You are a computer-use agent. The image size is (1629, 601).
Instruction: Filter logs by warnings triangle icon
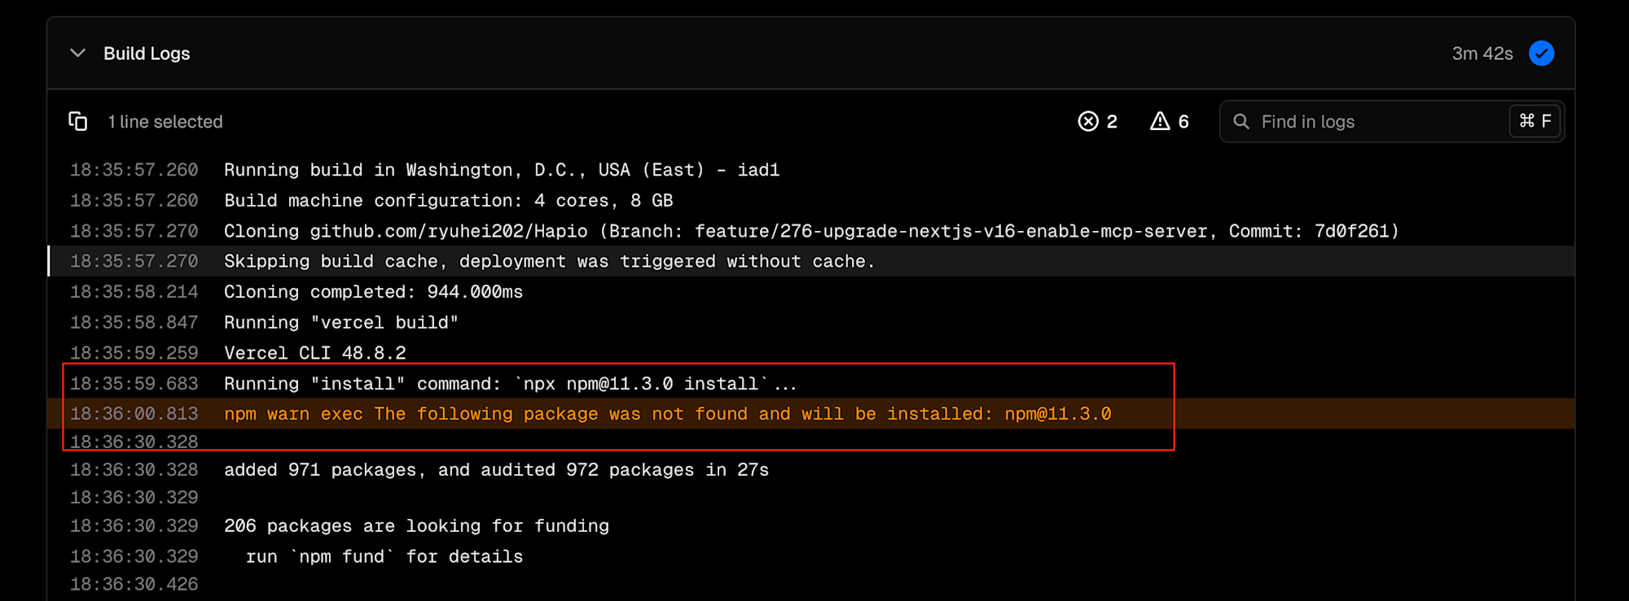click(1160, 122)
